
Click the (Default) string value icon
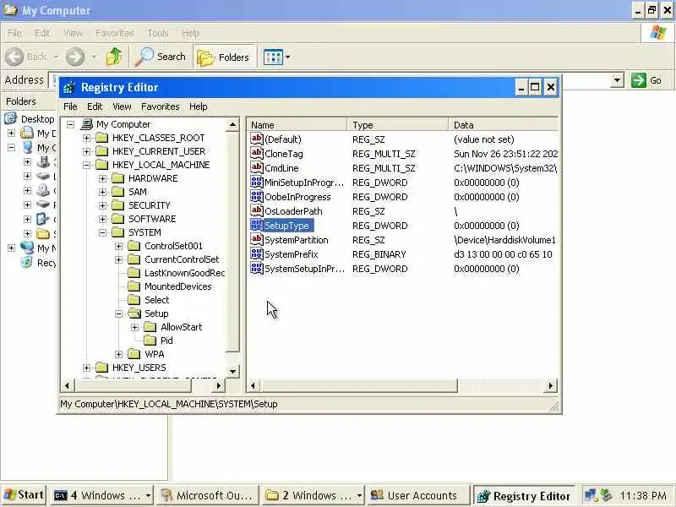point(257,139)
